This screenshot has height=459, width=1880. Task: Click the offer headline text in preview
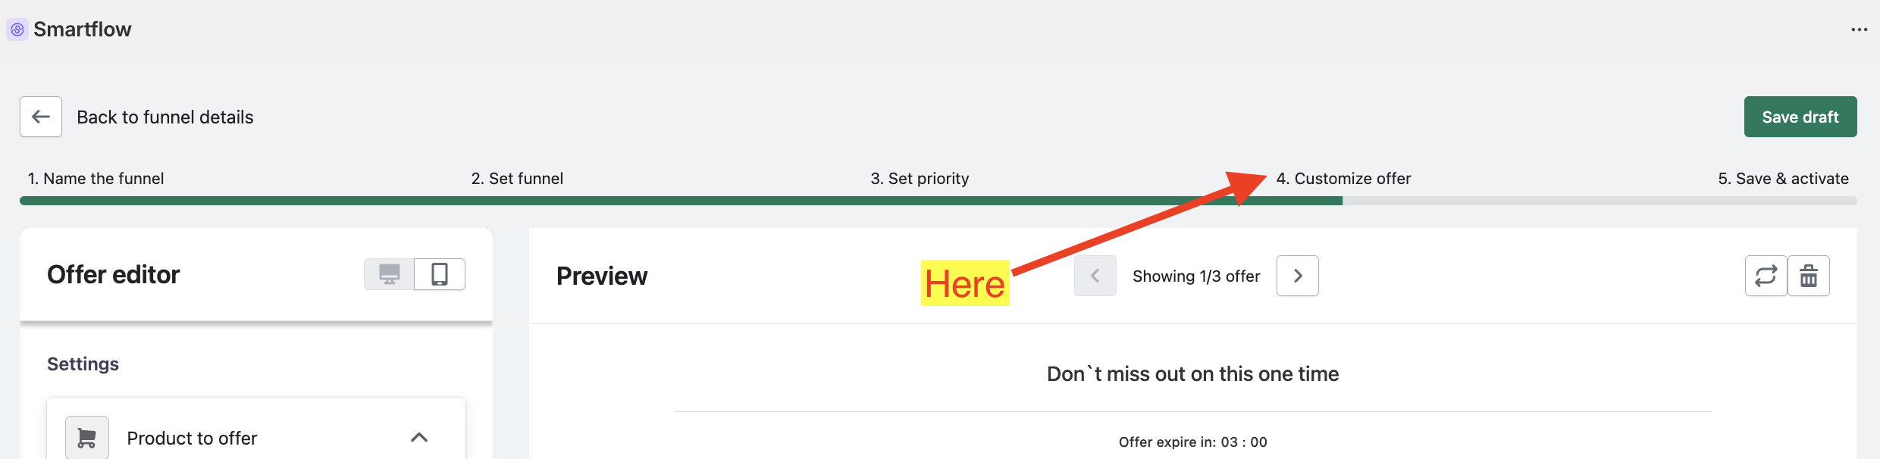pos(1192,374)
